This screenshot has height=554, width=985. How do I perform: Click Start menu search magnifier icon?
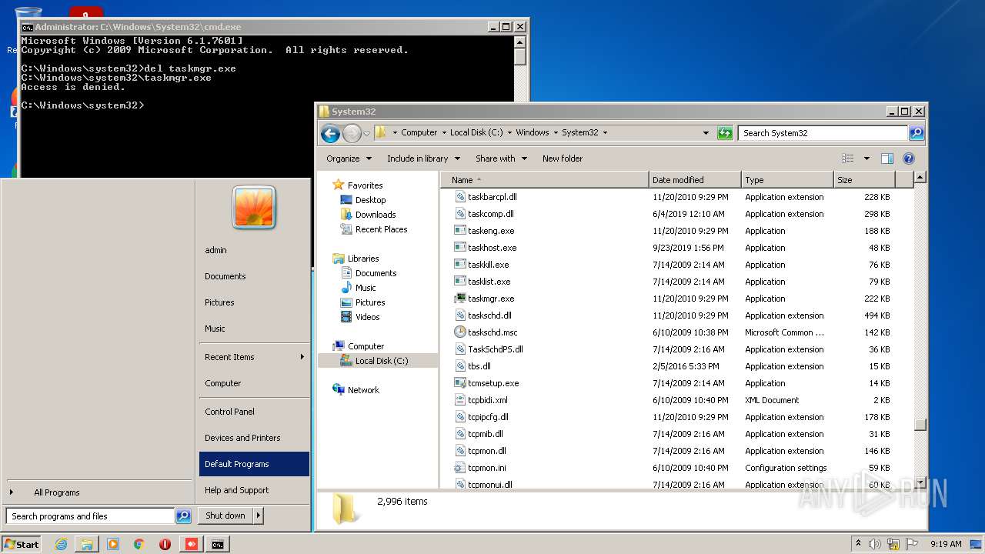pos(183,516)
